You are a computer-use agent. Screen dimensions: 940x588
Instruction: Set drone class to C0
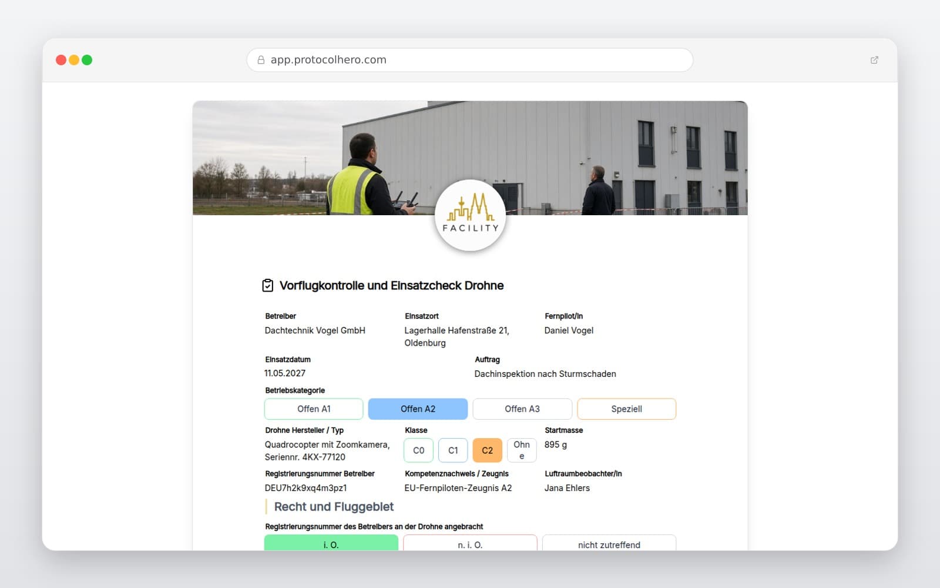[418, 450]
